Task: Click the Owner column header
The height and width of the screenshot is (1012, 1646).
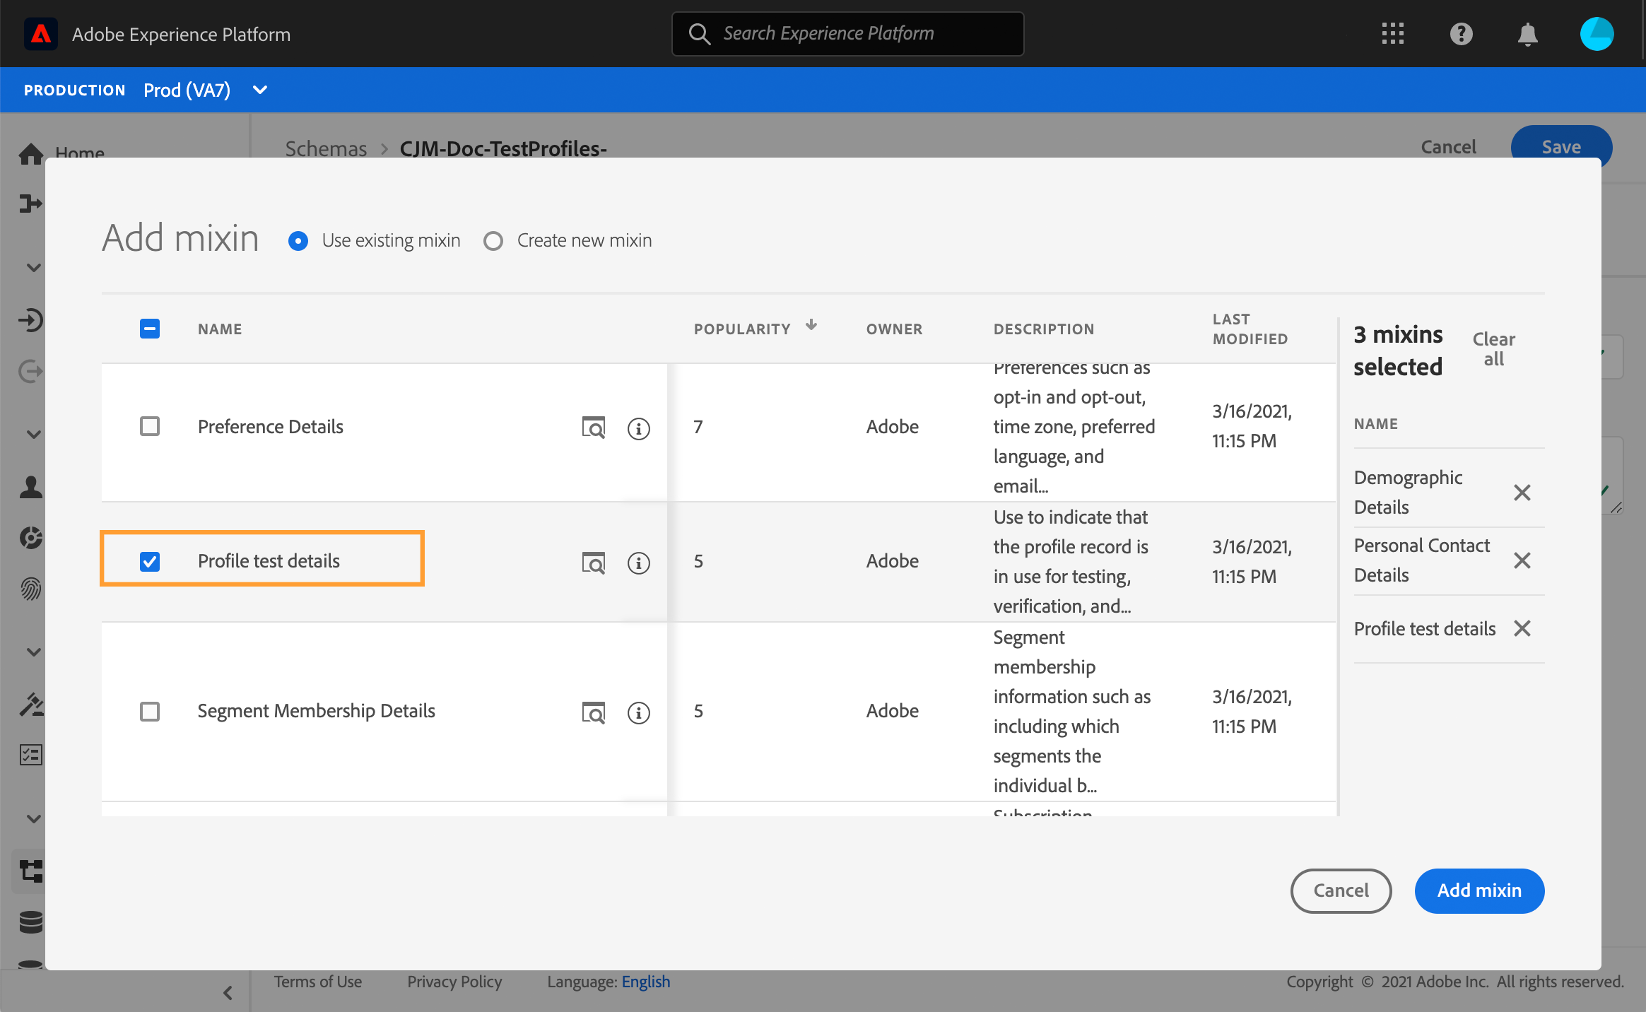Action: [x=894, y=329]
